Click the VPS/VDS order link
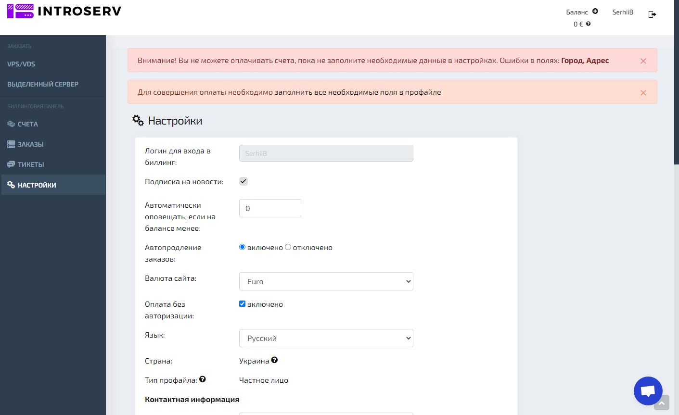Image resolution: width=679 pixels, height=415 pixels. pos(21,64)
